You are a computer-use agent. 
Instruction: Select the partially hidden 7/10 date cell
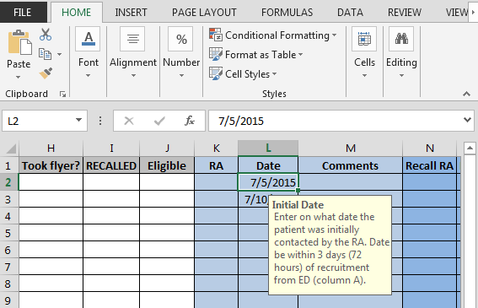coord(254,199)
